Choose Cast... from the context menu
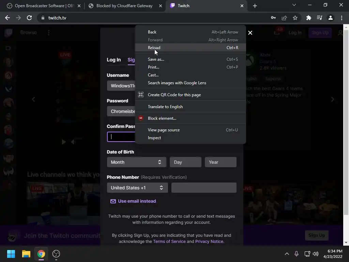This screenshot has width=349, height=262. (x=191, y=75)
